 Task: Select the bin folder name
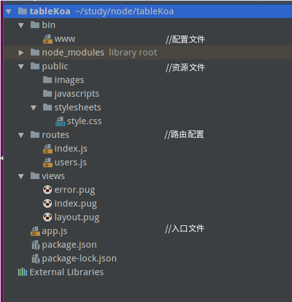(x=49, y=25)
